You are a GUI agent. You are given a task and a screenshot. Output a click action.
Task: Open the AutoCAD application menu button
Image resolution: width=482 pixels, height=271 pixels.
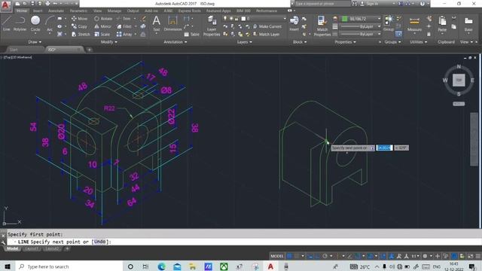pyautogui.click(x=5, y=5)
